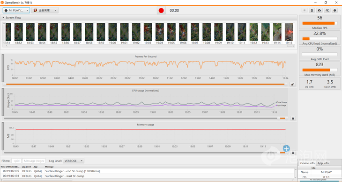Select the 18:55 screen flow thumbnail
The height and width of the screenshot is (182, 342).
coord(54,32)
